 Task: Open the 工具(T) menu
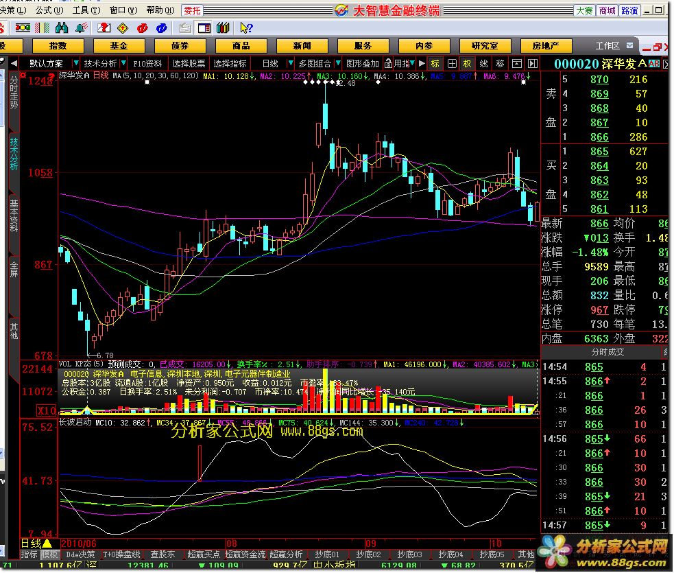86,10
